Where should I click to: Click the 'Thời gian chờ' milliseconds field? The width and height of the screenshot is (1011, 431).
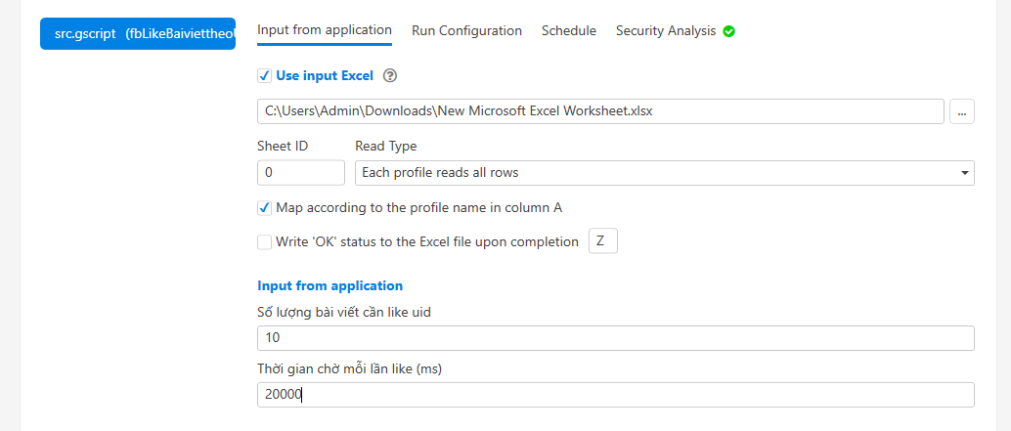pos(615,395)
